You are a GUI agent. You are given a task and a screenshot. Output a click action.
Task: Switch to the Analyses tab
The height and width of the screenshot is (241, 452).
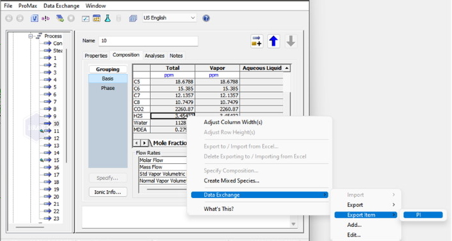[x=155, y=55]
